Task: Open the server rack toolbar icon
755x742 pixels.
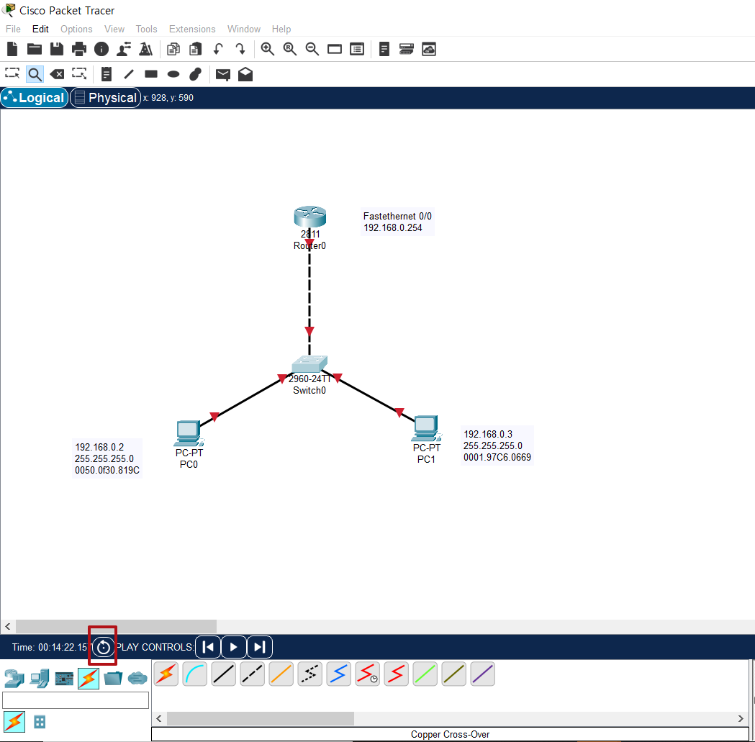Action: pos(384,49)
